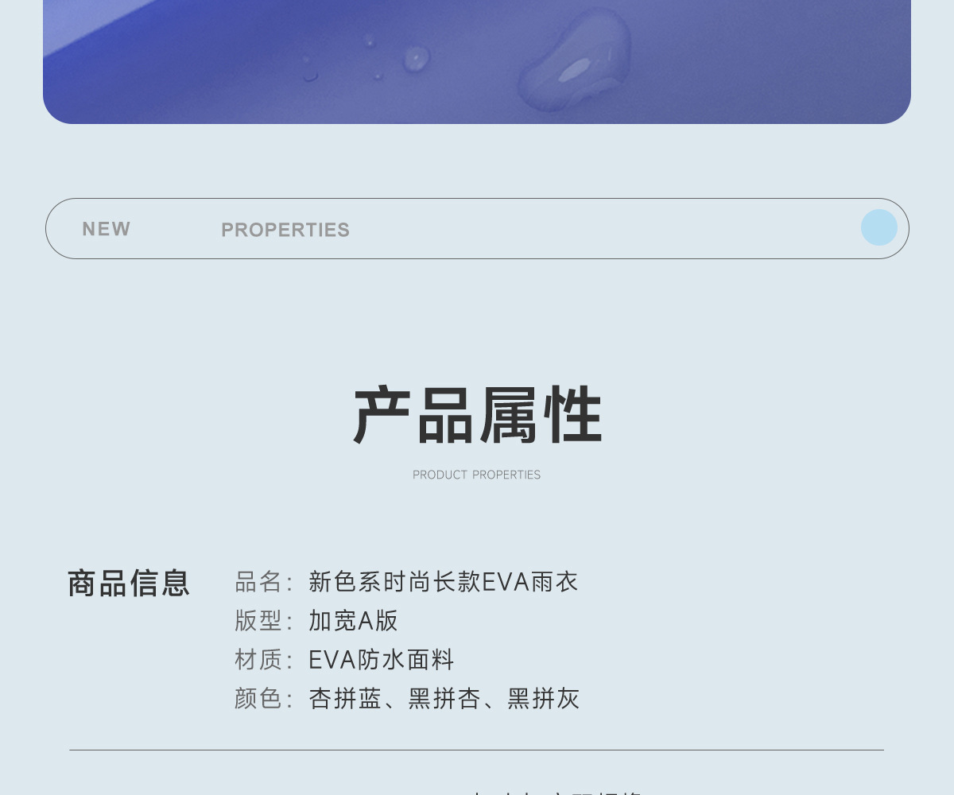Click the PRODUCT PROPERTIES subtitle text
Image resolution: width=954 pixels, height=795 pixels.
coord(476,474)
